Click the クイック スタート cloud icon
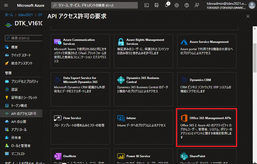The width and height of the screenshot is (257, 164). click(7, 55)
